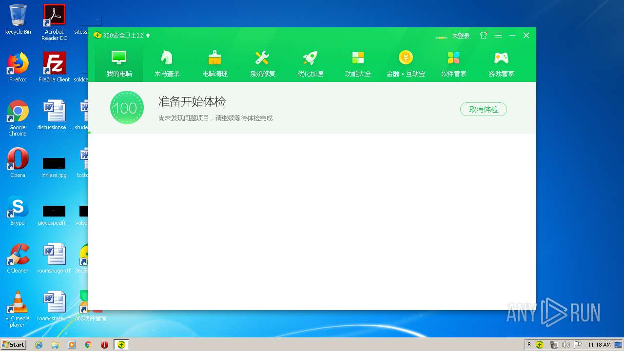Open Windows Explorer from taskbar
The width and height of the screenshot is (624, 351).
55,345
